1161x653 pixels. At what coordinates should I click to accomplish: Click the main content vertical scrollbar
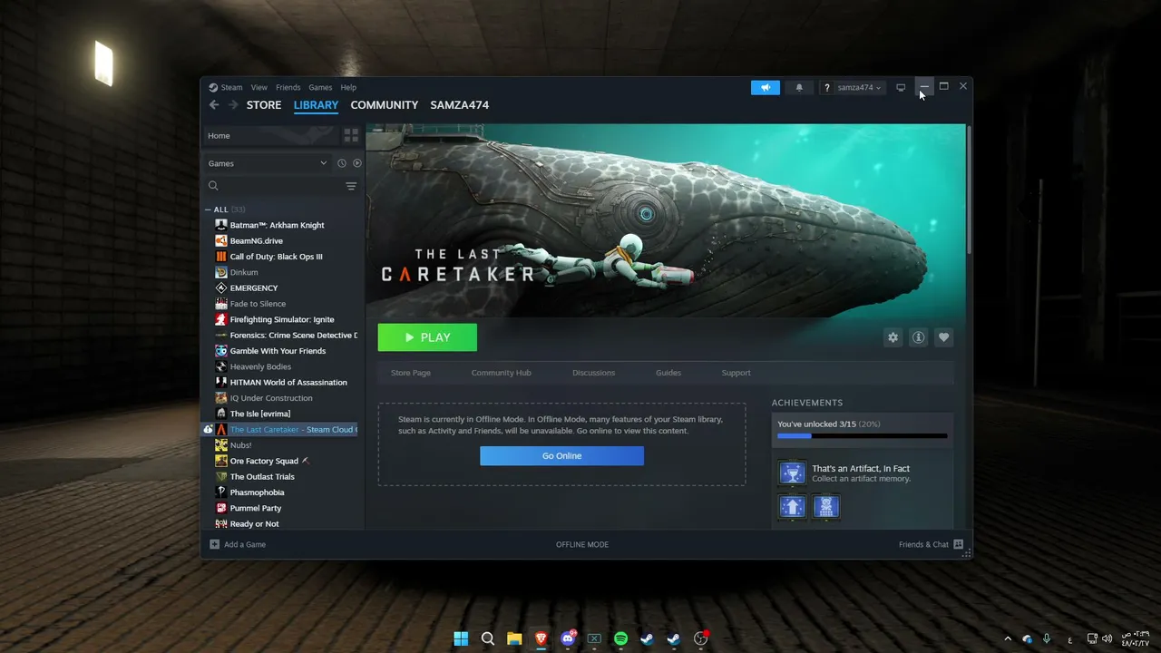(x=970, y=190)
